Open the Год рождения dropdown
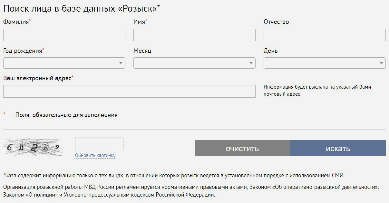This screenshot has width=389, height=203. [64, 63]
